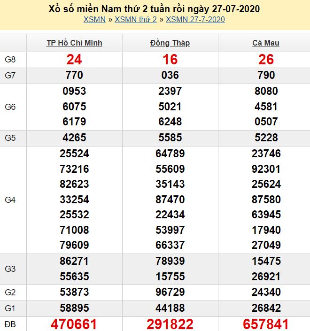Open the Đồng Tháp column link

pos(170,43)
